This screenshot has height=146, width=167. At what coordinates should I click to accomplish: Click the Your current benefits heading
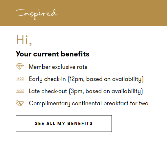click(52, 54)
